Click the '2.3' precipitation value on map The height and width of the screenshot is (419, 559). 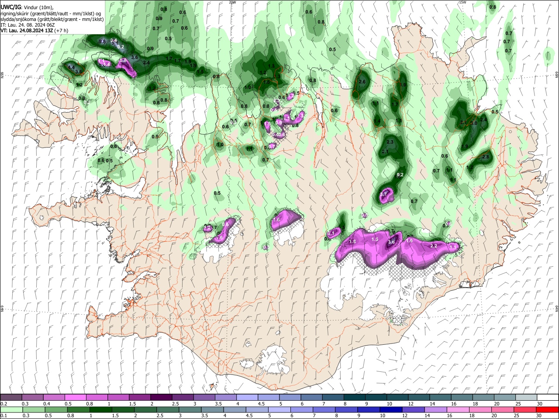tap(390, 142)
